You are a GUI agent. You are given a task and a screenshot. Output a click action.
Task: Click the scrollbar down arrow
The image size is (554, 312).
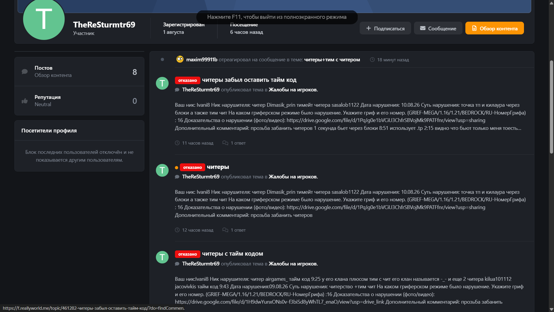[x=551, y=309]
